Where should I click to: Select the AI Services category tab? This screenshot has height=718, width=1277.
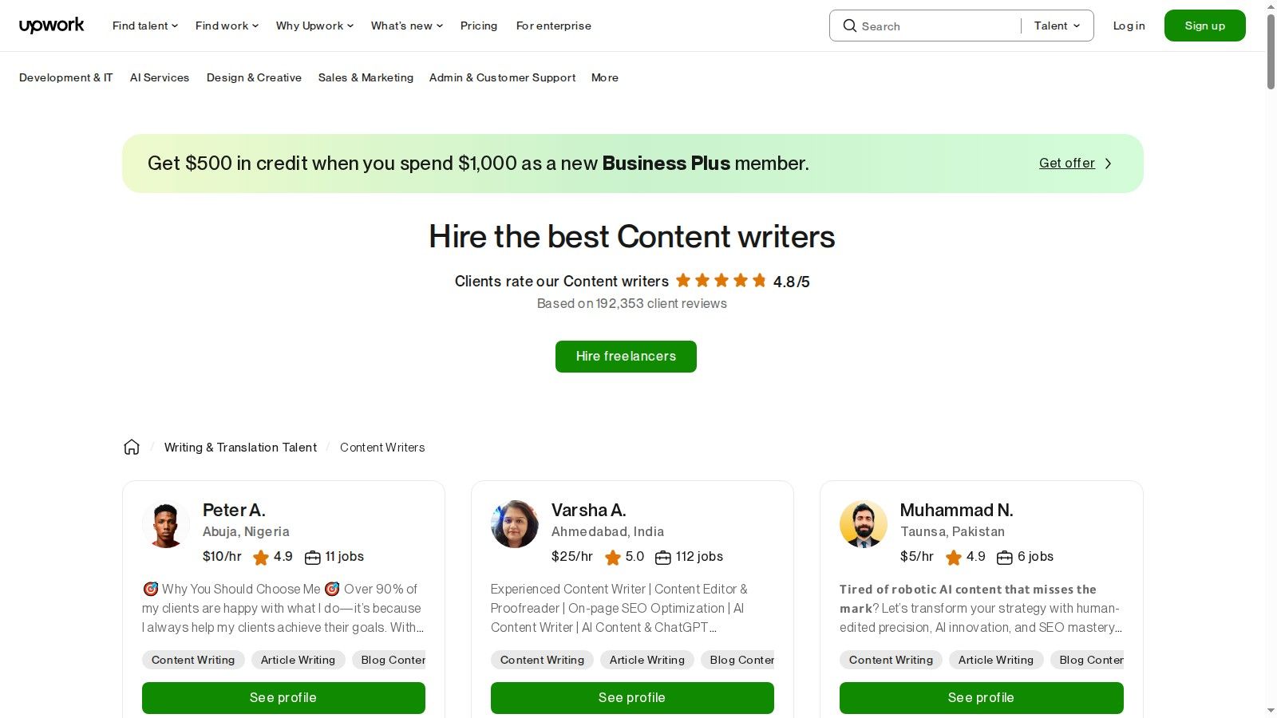(x=160, y=77)
